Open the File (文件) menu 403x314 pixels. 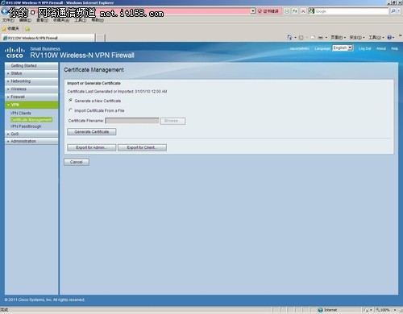8,20
